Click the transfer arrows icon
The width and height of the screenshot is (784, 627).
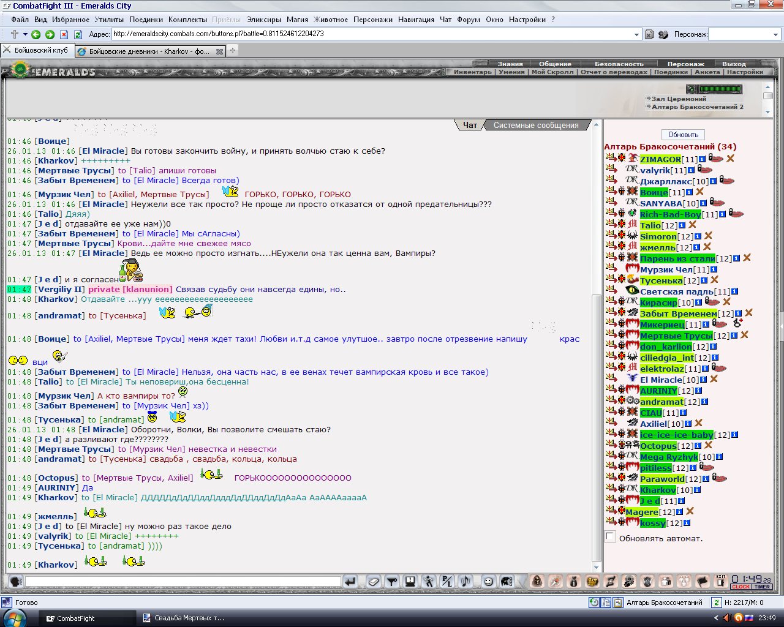click(x=610, y=581)
